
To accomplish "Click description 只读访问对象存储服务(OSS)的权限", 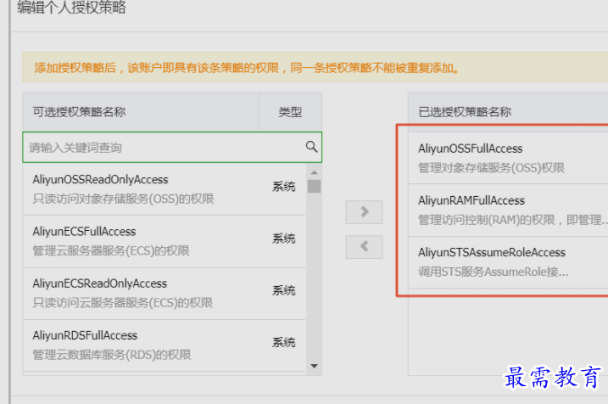I will click(123, 199).
